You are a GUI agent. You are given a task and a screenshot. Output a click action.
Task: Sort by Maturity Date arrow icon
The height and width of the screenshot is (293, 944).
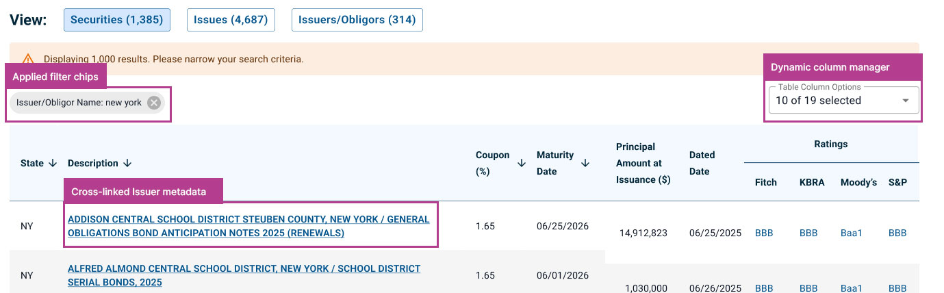click(585, 163)
